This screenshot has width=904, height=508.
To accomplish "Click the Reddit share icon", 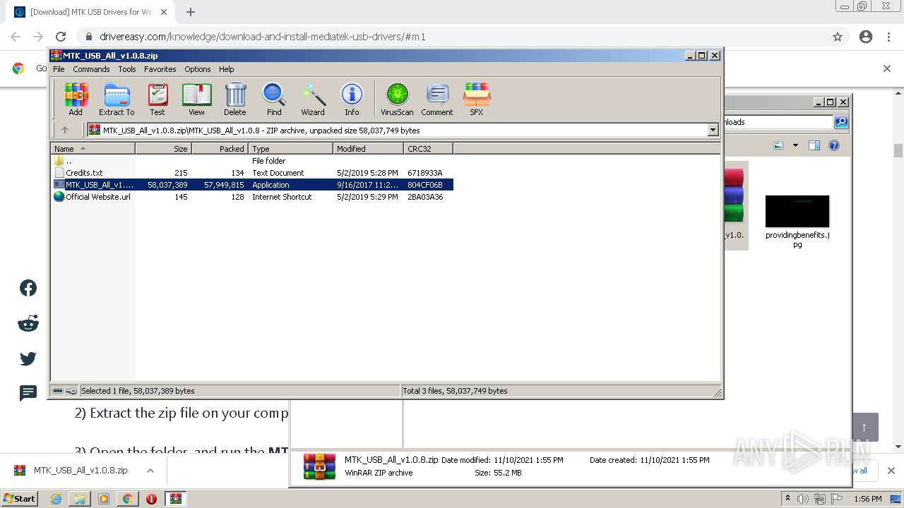I will 28,324.
